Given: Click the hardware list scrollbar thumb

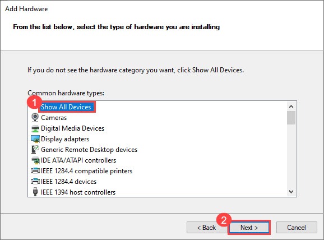Looking at the screenshot, I should point(291,118).
